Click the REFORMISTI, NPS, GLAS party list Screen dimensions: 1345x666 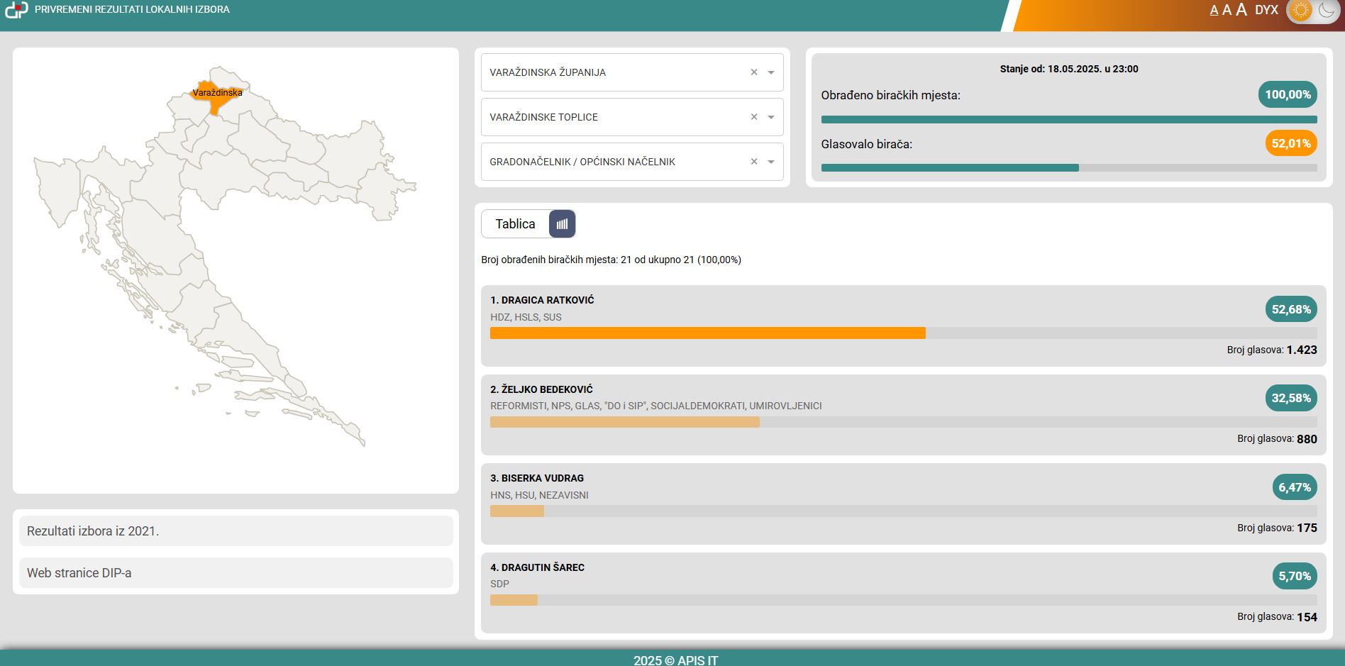click(656, 406)
